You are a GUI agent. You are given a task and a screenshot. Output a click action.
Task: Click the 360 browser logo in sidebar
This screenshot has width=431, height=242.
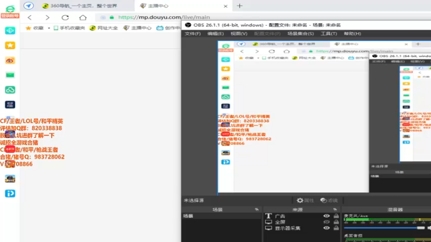coord(10,9)
